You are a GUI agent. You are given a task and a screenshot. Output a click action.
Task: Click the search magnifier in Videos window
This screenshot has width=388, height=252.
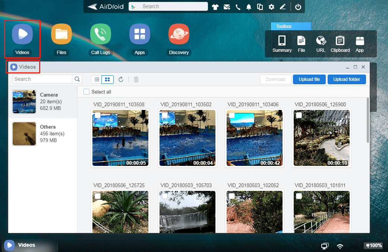(x=77, y=79)
